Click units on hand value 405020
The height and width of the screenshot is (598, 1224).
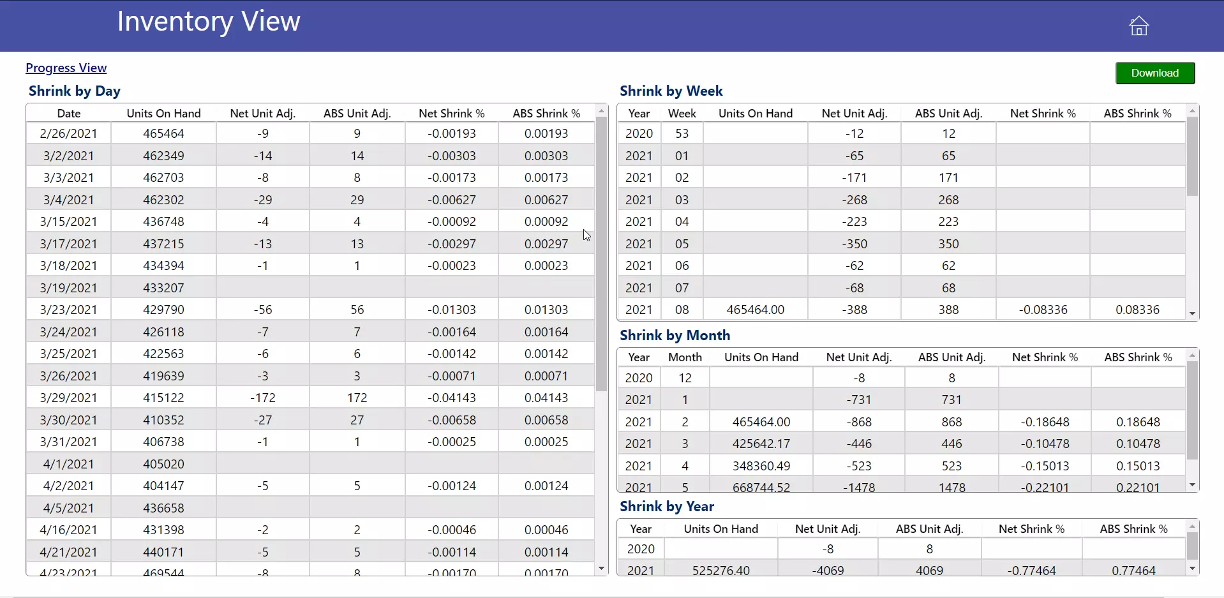(x=163, y=464)
